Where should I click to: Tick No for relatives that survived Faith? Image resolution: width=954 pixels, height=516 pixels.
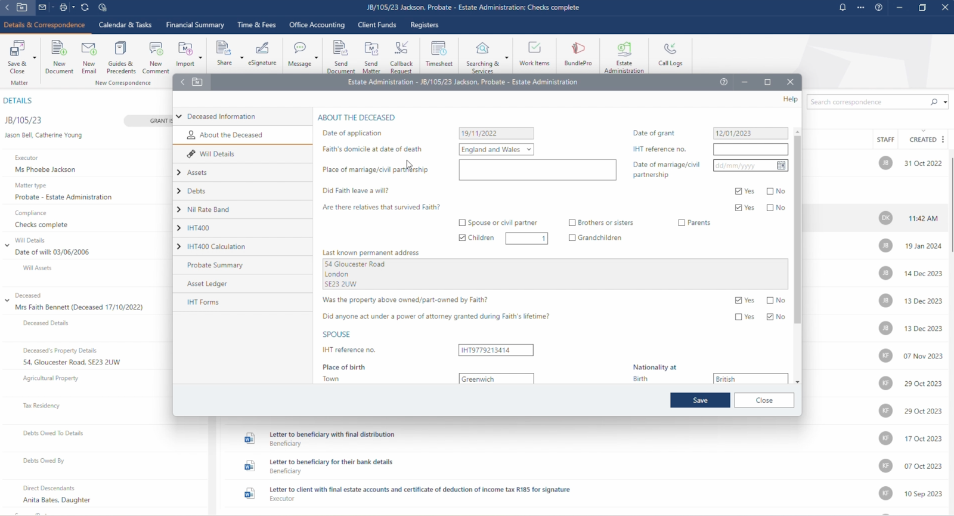[x=770, y=208]
